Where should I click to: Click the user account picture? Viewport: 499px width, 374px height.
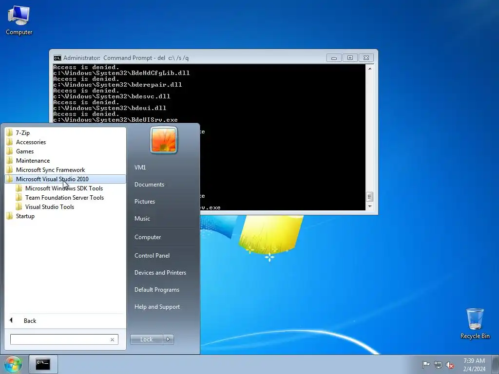pos(164,140)
